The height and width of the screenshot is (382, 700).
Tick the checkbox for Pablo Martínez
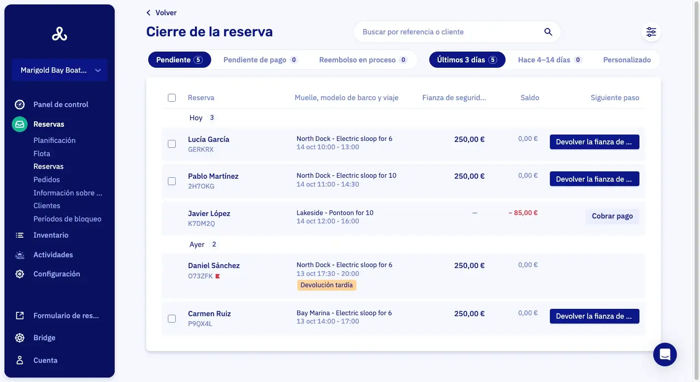pyautogui.click(x=172, y=181)
